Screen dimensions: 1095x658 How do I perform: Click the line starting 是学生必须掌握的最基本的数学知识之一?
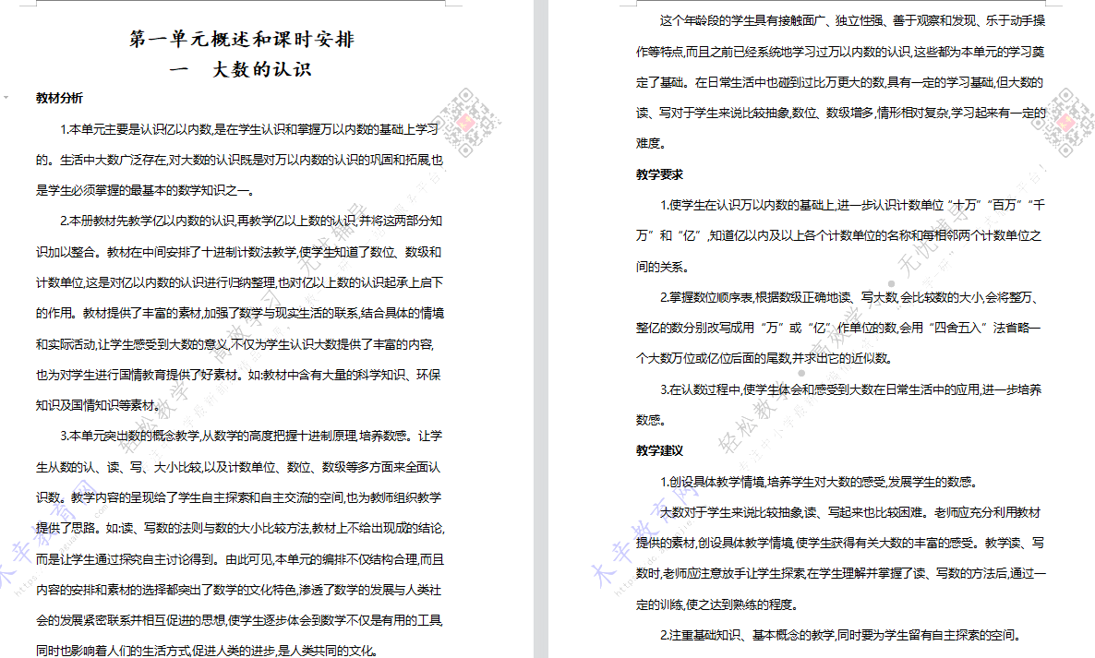click(x=146, y=190)
